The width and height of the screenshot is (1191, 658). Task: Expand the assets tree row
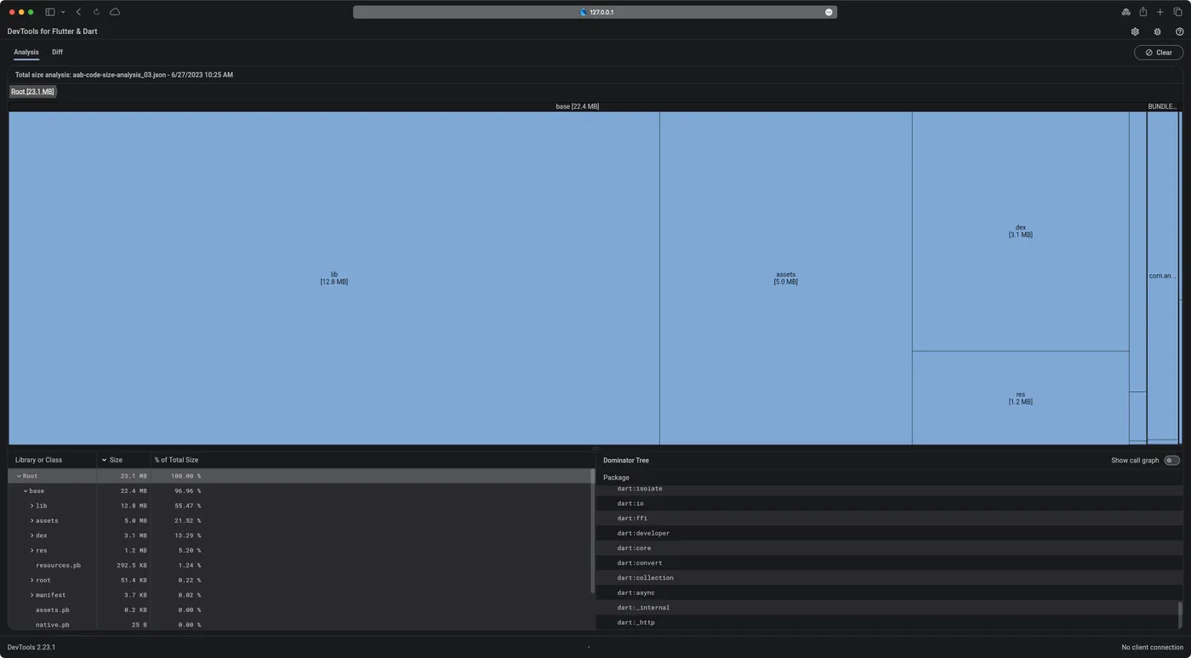click(x=32, y=521)
